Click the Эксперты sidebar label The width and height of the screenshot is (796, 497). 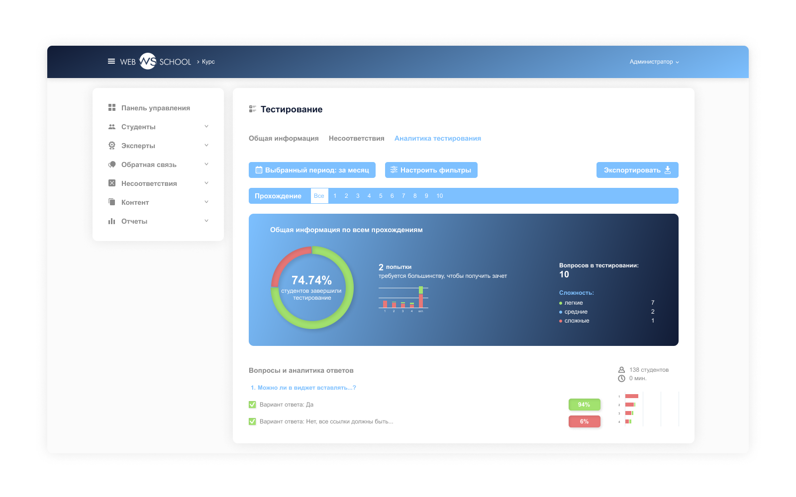138,146
